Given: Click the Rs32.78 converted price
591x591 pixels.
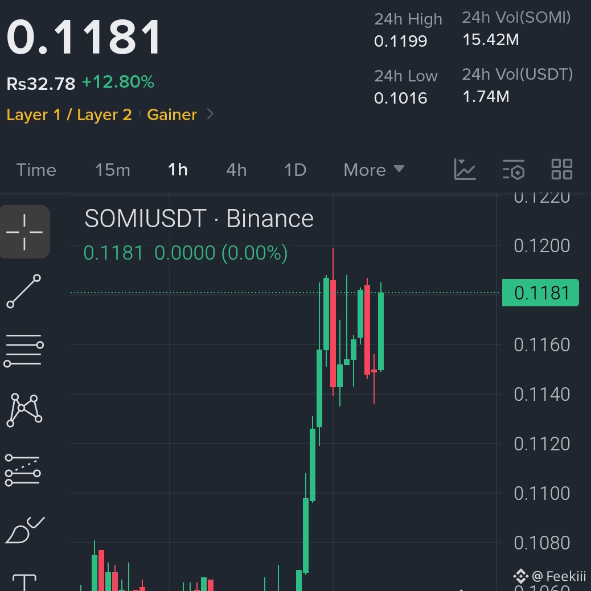Looking at the screenshot, I should [x=40, y=84].
